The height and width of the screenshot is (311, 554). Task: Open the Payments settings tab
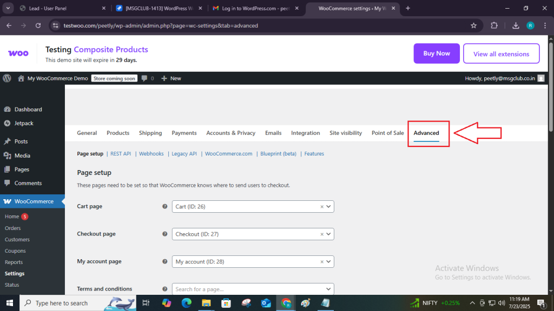click(184, 133)
